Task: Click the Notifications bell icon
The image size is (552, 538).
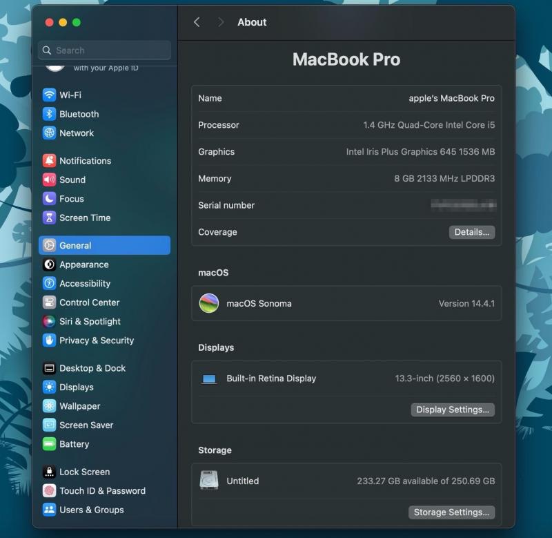Action: pyautogui.click(x=49, y=161)
